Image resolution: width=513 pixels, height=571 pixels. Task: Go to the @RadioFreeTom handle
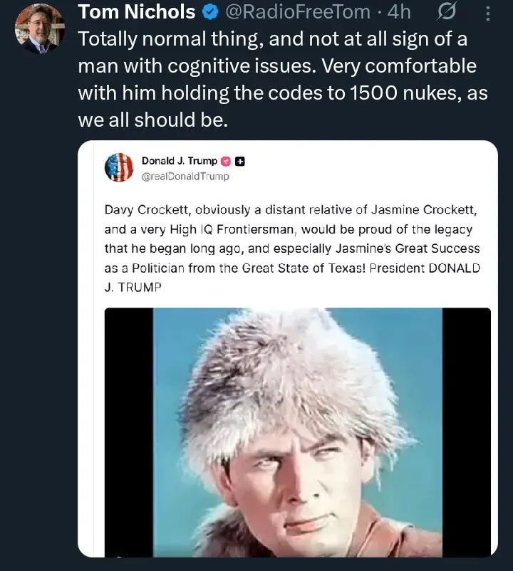[x=298, y=12]
